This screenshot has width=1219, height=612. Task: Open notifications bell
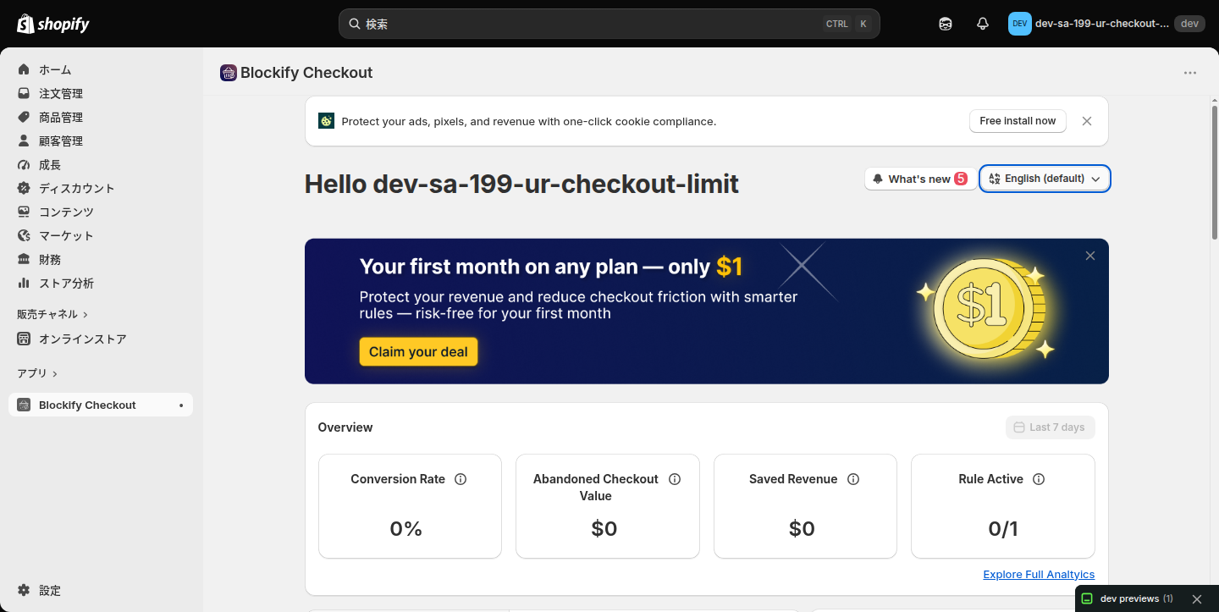(x=983, y=24)
